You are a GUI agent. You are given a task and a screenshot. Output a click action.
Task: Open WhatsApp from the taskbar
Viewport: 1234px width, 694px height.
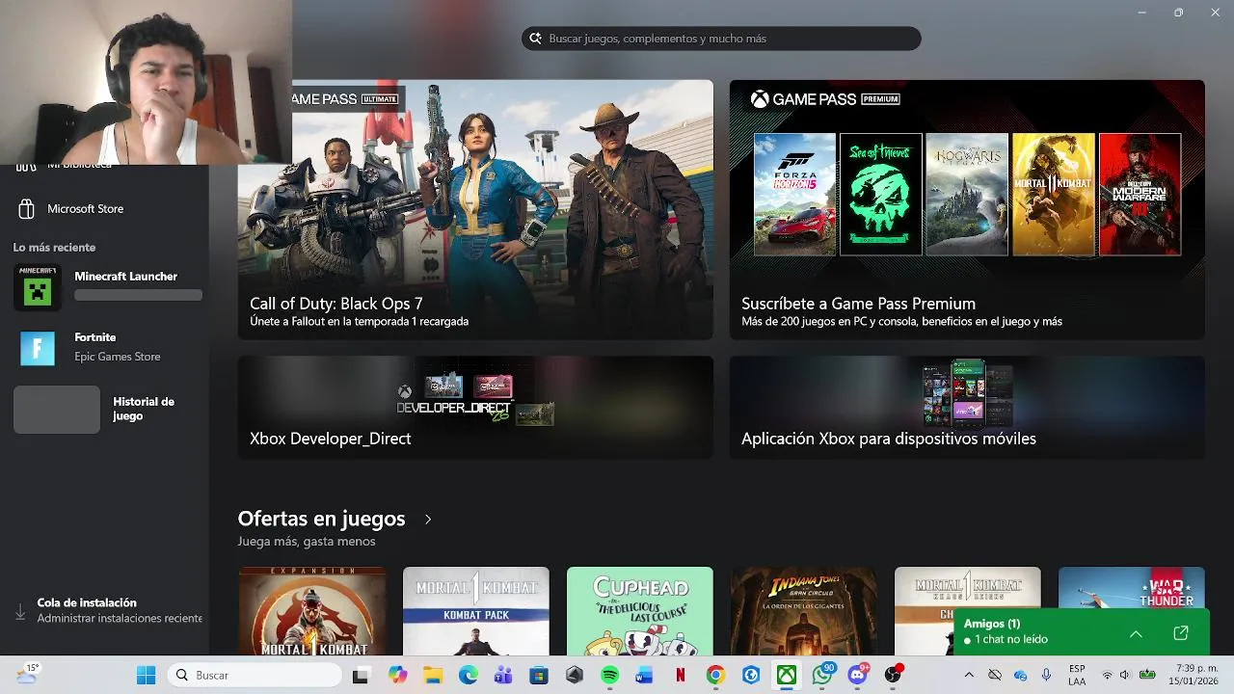coord(822,676)
